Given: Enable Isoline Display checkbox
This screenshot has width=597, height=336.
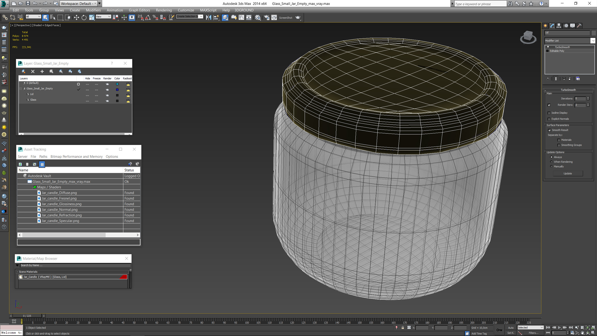Looking at the screenshot, I should click(549, 113).
